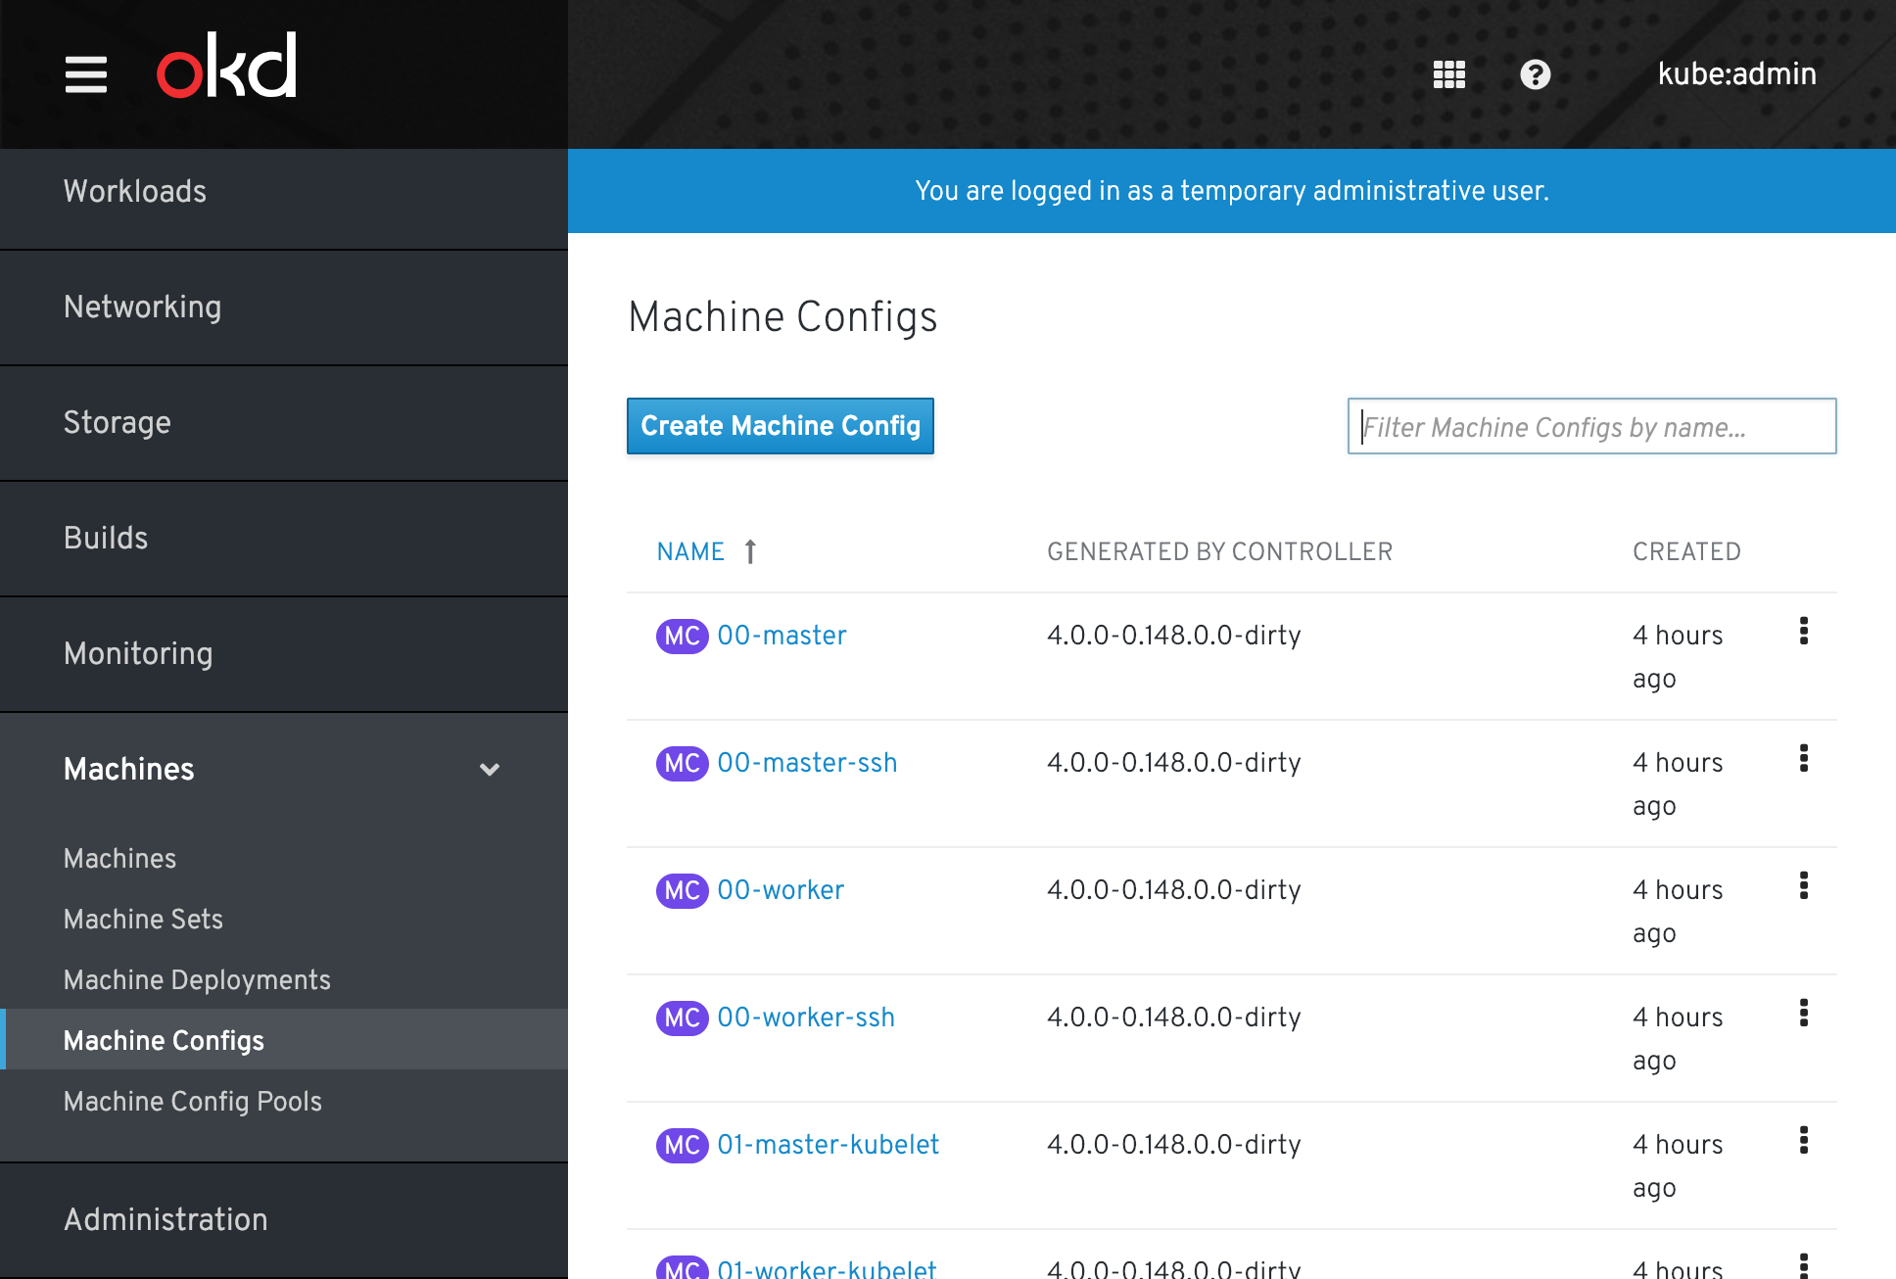
Task: Go to Machine Sets in sidebar
Action: click(x=143, y=920)
